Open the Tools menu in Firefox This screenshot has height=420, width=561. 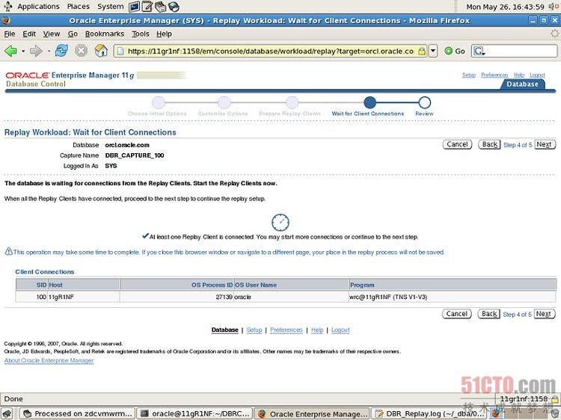pyautogui.click(x=140, y=34)
